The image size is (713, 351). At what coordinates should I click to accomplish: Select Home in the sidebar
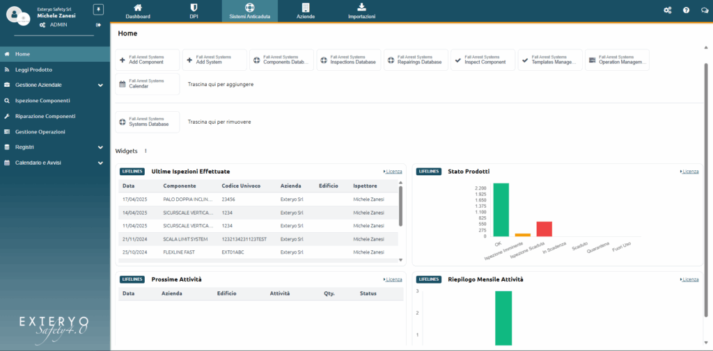tap(55, 54)
